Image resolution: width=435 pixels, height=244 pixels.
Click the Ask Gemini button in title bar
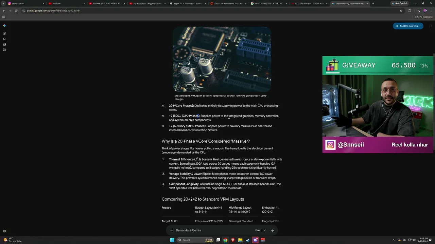pyautogui.click(x=399, y=3)
